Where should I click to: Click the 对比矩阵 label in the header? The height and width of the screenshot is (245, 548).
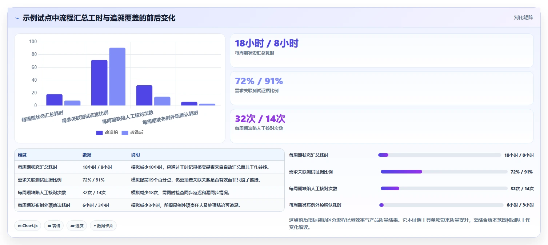pos(524,18)
